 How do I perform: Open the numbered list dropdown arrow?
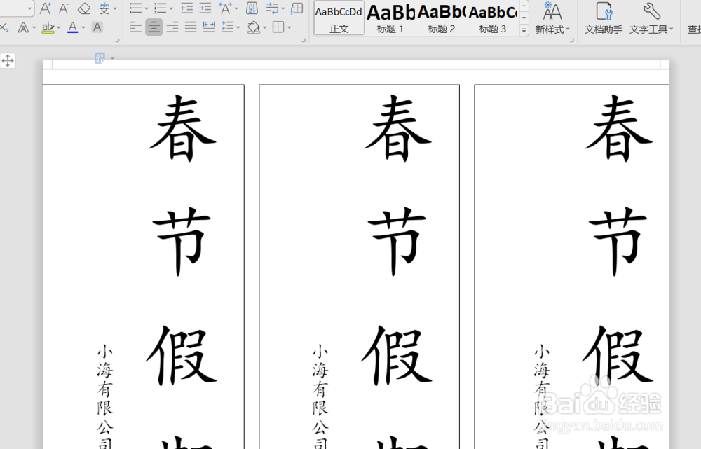pyautogui.click(x=171, y=9)
